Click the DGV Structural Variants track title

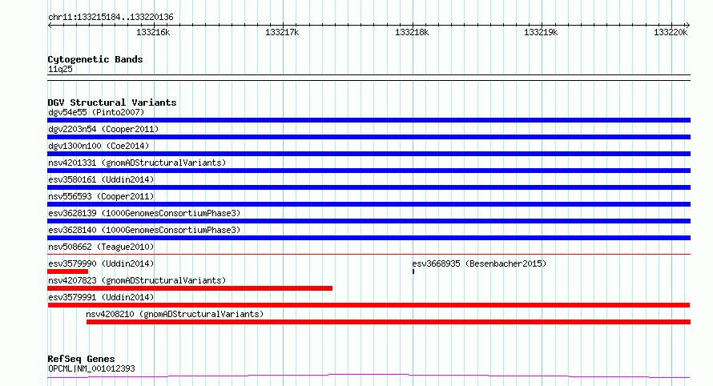112,103
